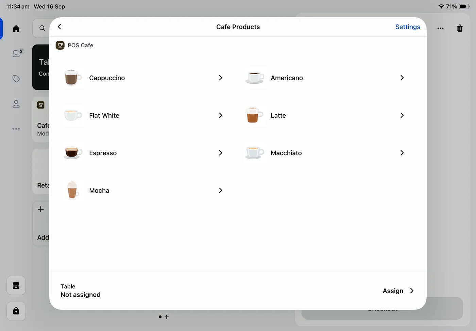Expand Macchiato options chevron
Viewport: 476px width, 331px height.
click(402, 153)
